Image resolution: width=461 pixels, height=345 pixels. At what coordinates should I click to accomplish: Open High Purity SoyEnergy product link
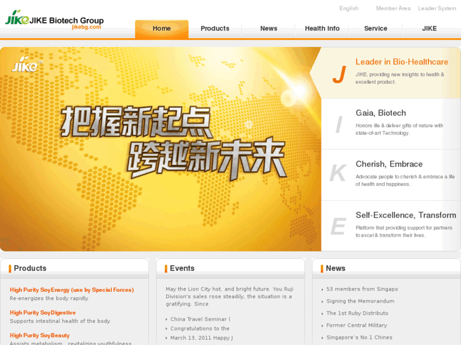point(72,290)
